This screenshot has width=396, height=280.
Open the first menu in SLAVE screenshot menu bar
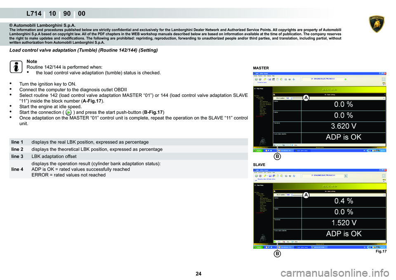pyautogui.click(x=255, y=172)
